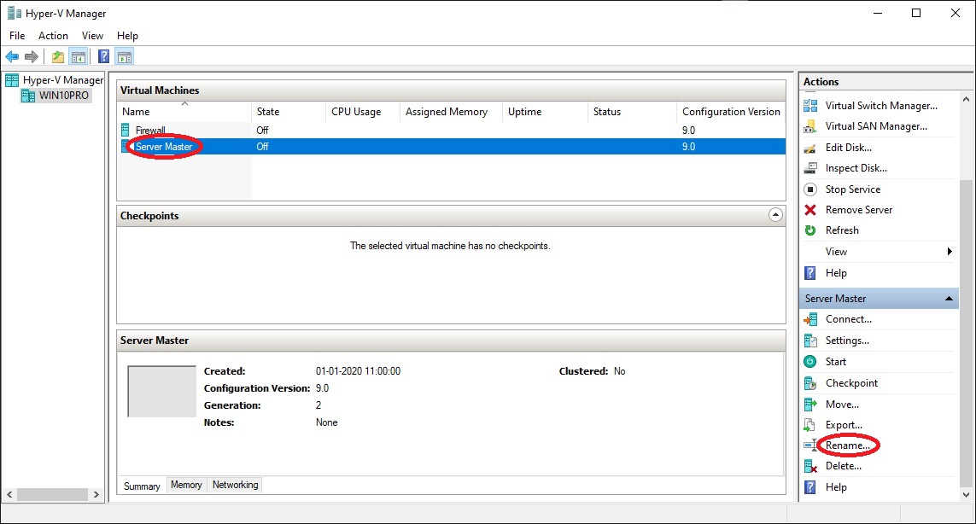
Task: Click Firewall's 9.0 configuration version cell
Action: [688, 130]
